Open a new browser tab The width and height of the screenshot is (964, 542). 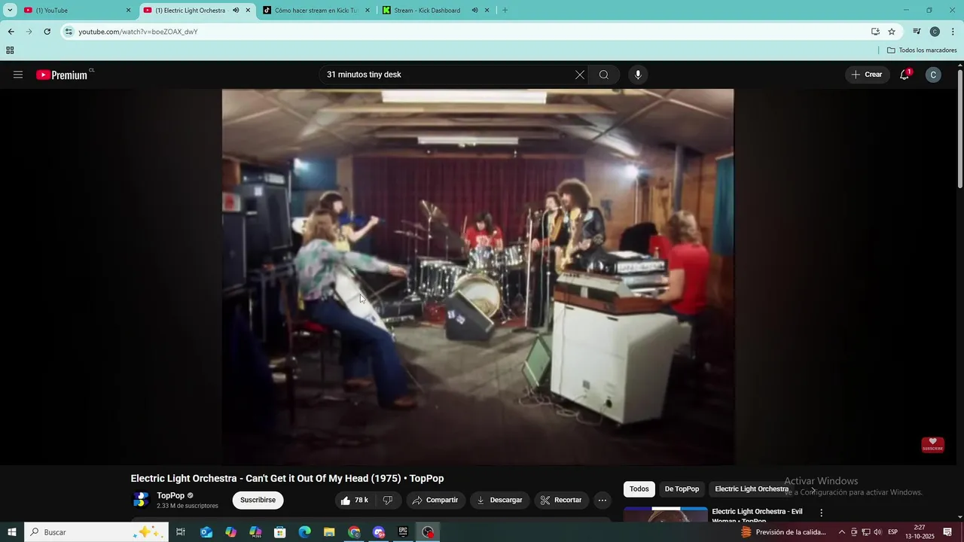click(x=505, y=11)
